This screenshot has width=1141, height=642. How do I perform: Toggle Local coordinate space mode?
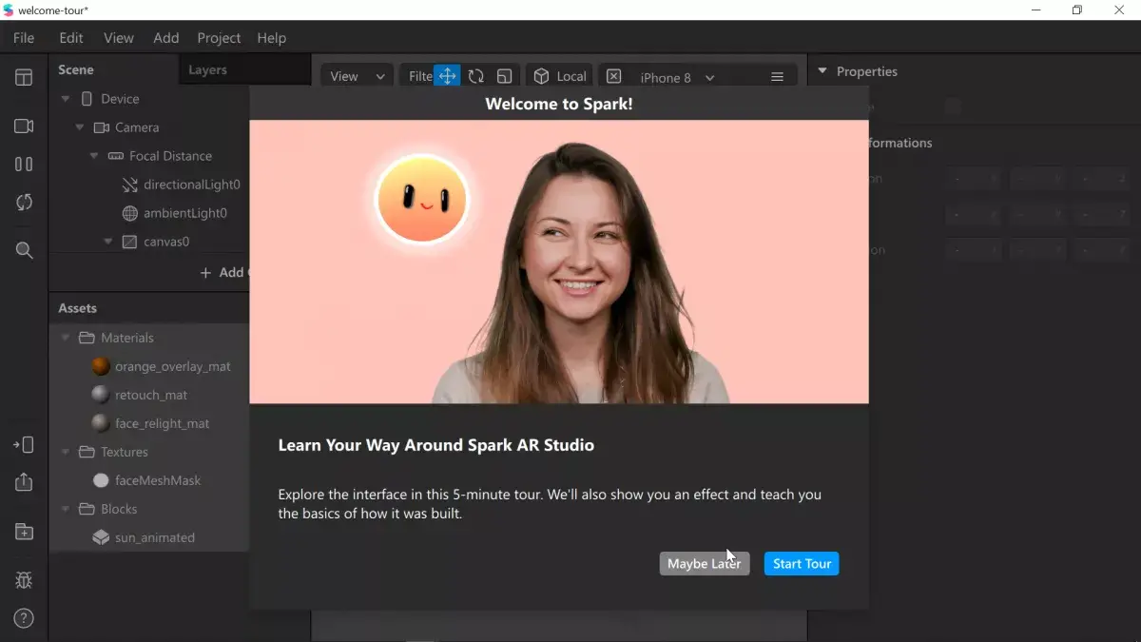coord(559,75)
